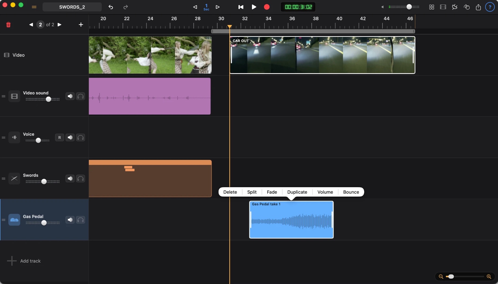Click the Gas Pedal track icon
Screen dimensions: 498x284
(x=14, y=220)
